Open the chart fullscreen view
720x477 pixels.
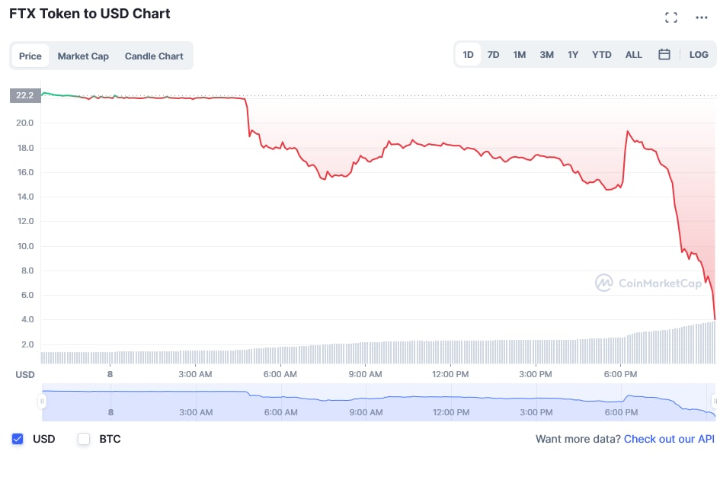pyautogui.click(x=671, y=17)
